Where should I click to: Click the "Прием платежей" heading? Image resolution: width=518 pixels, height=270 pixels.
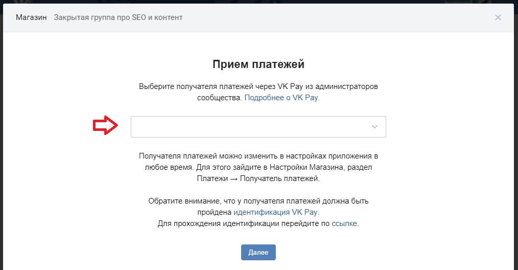tap(258, 64)
